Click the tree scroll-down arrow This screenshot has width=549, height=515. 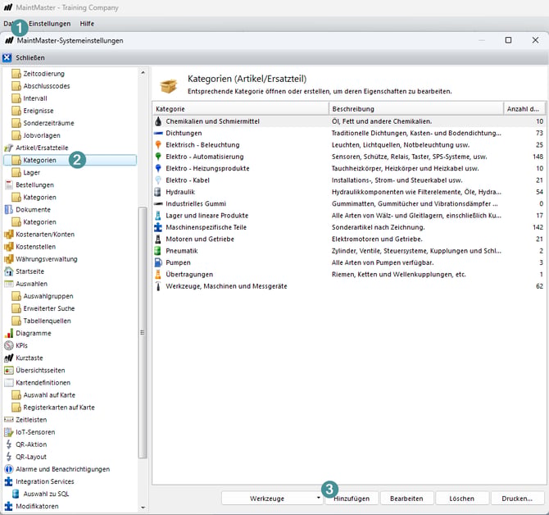click(143, 508)
